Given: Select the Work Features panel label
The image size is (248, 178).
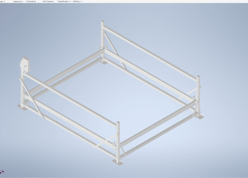Looking at the screenshot, I should pyautogui.click(x=48, y=2).
